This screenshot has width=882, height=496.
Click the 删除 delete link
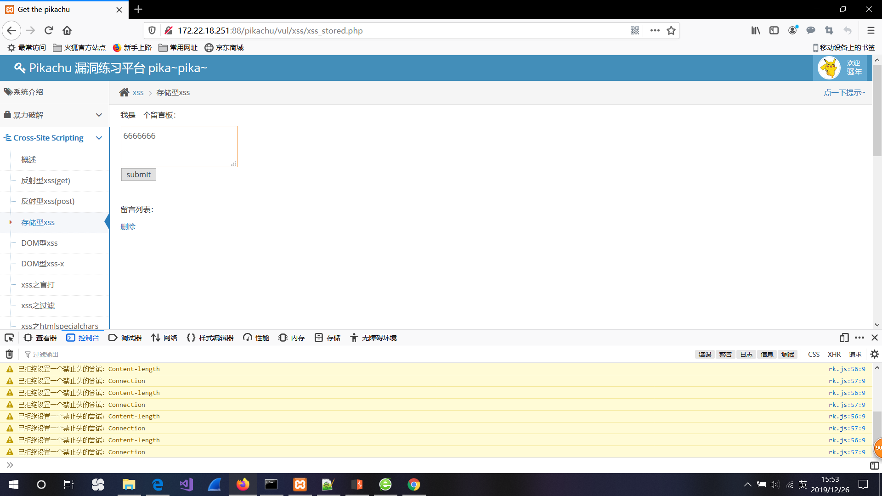coord(128,226)
